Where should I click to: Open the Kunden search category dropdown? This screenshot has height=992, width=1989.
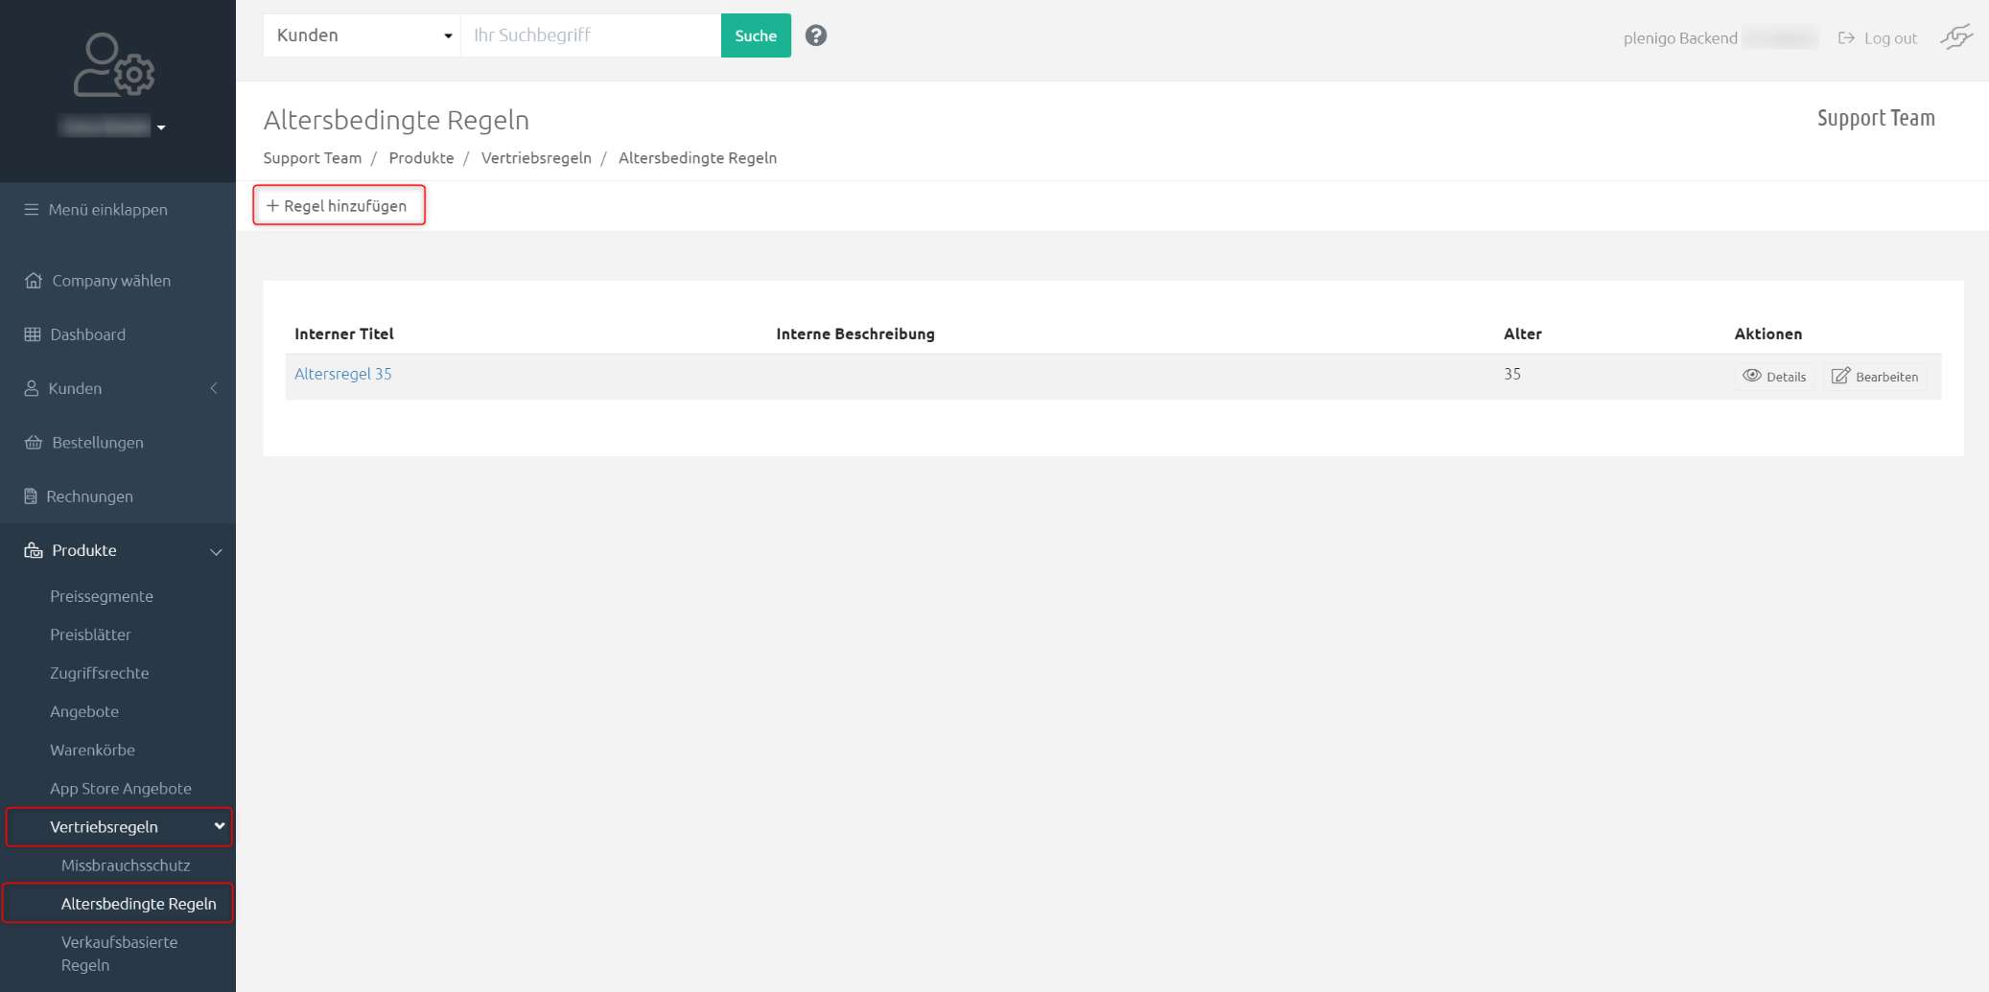click(x=363, y=35)
